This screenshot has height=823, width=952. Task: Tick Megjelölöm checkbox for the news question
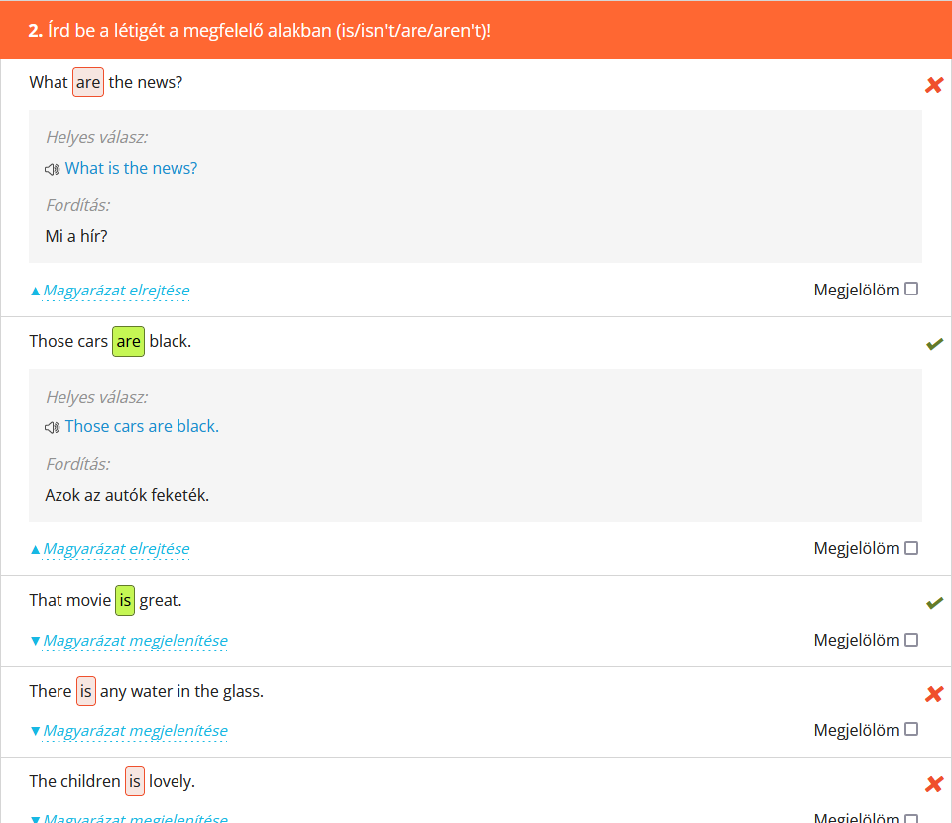[911, 290]
